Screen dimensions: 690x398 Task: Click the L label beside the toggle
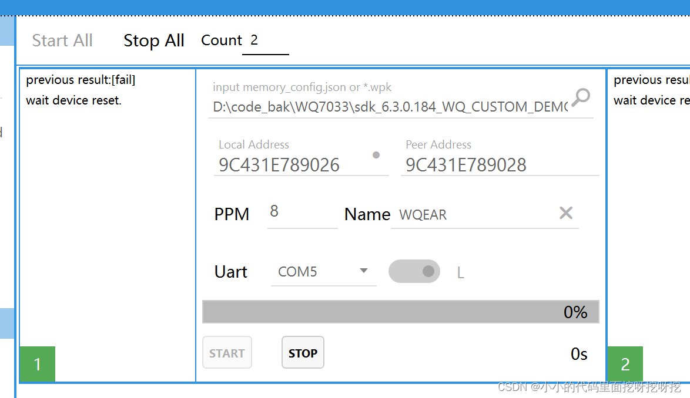[x=461, y=271]
